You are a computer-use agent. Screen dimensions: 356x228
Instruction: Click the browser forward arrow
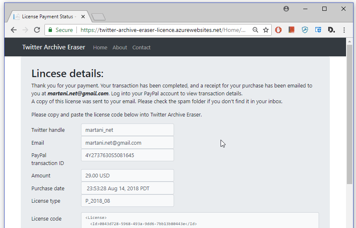point(25,30)
